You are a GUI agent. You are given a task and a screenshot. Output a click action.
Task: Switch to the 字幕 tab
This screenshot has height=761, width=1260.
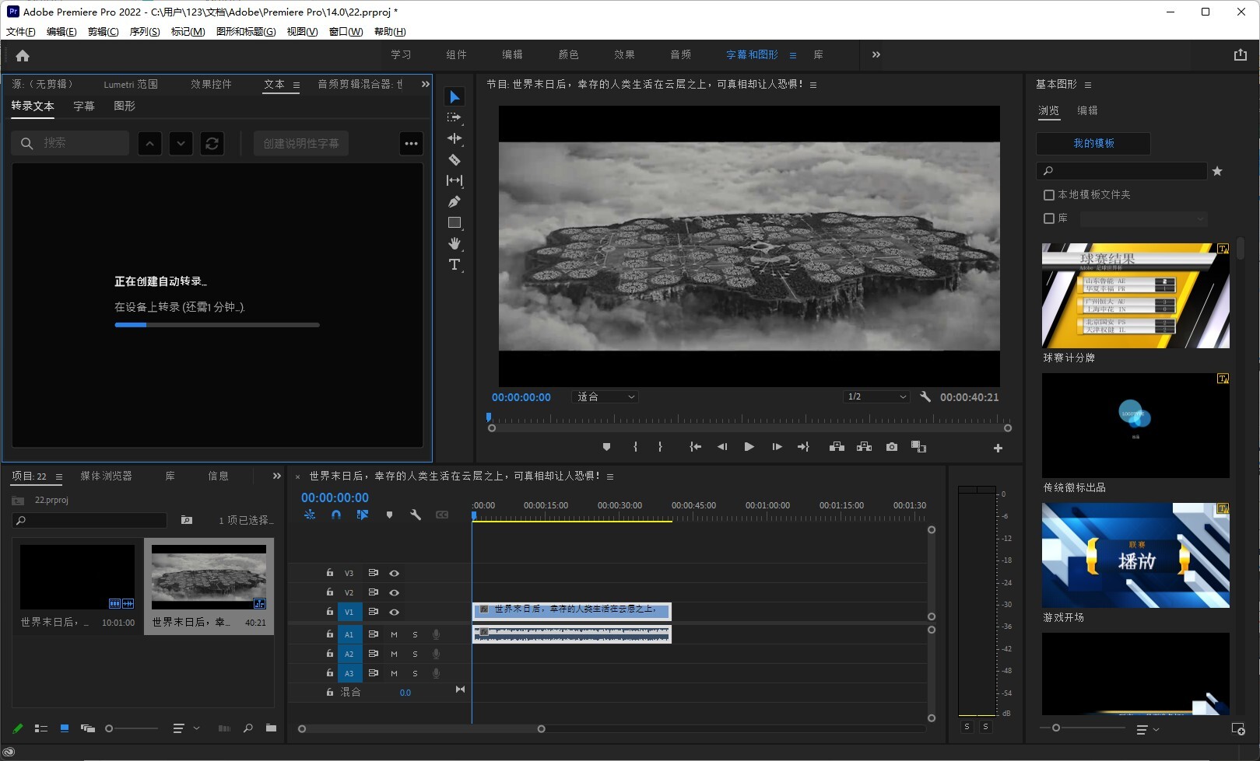coord(84,106)
